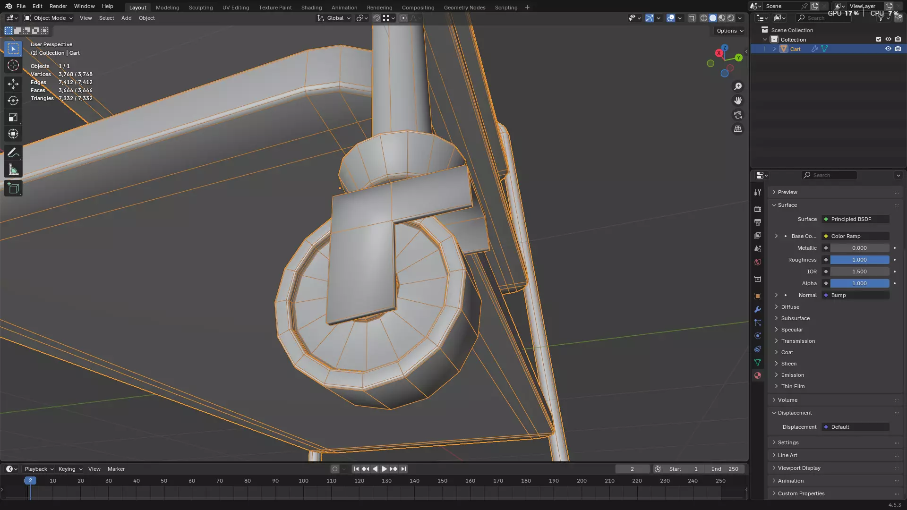
Task: Choose the Add Cube tool
Action: click(x=13, y=188)
